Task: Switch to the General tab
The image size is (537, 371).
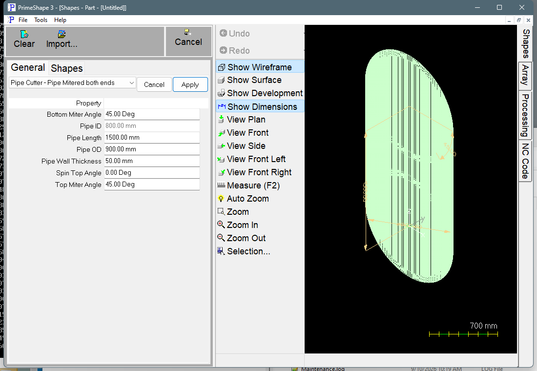Action: (28, 67)
